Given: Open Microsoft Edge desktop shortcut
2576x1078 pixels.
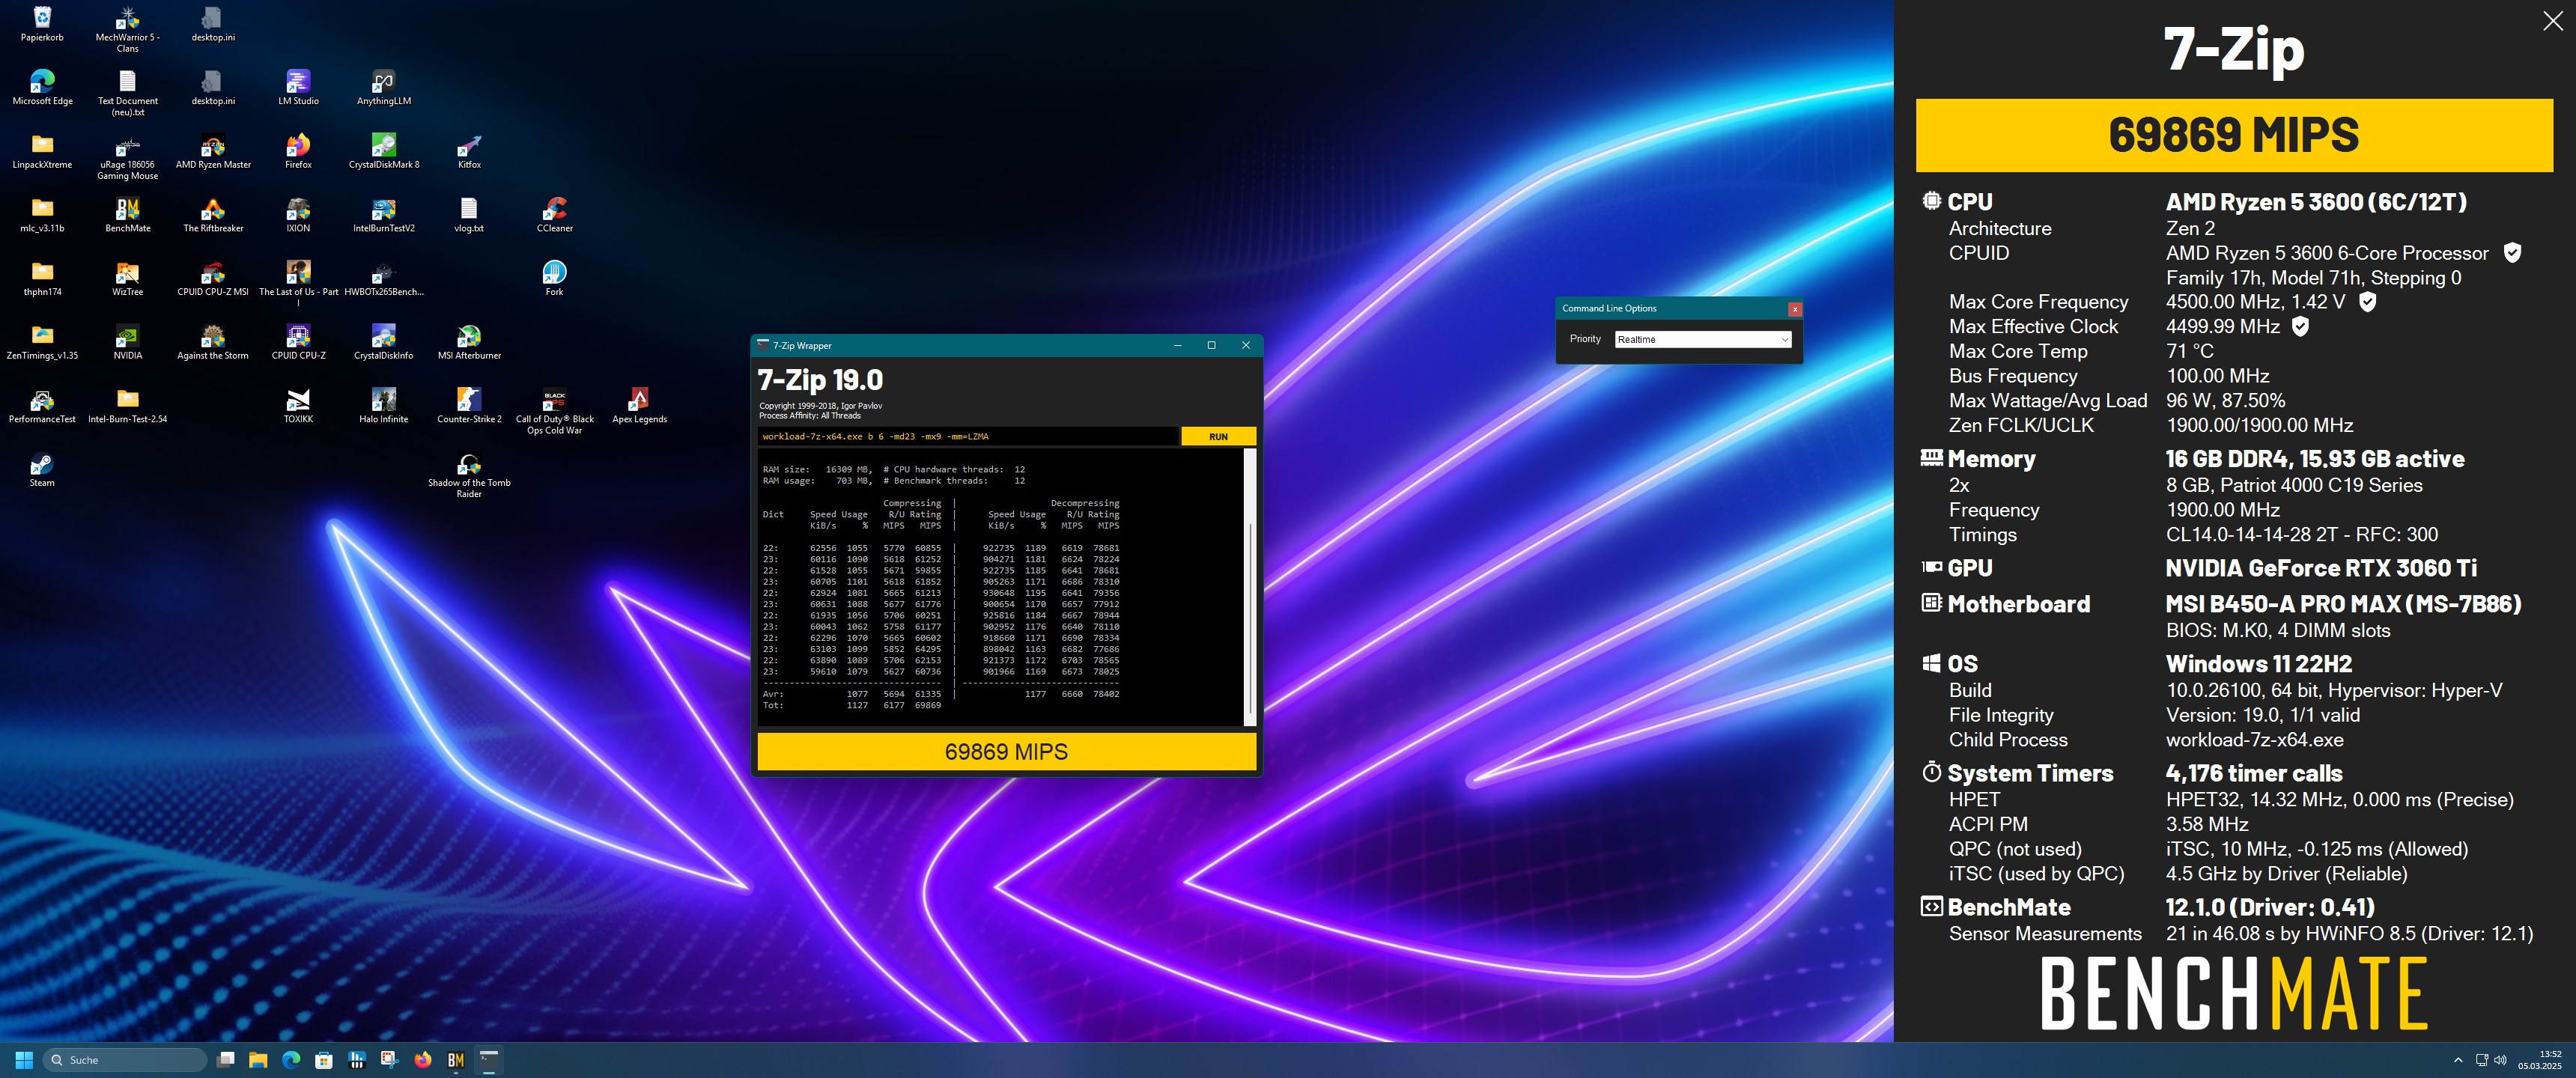Looking at the screenshot, I should (x=42, y=87).
